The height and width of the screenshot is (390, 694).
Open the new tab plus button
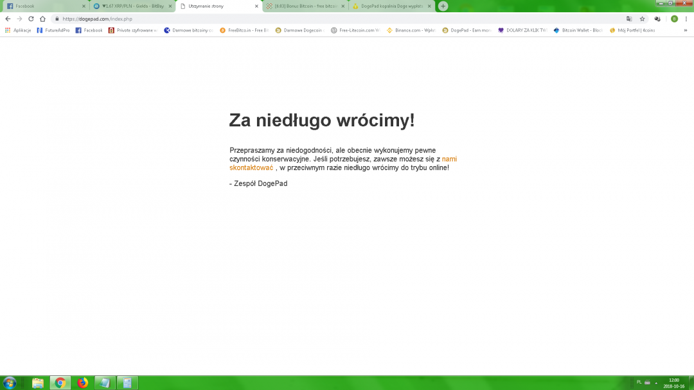(443, 6)
